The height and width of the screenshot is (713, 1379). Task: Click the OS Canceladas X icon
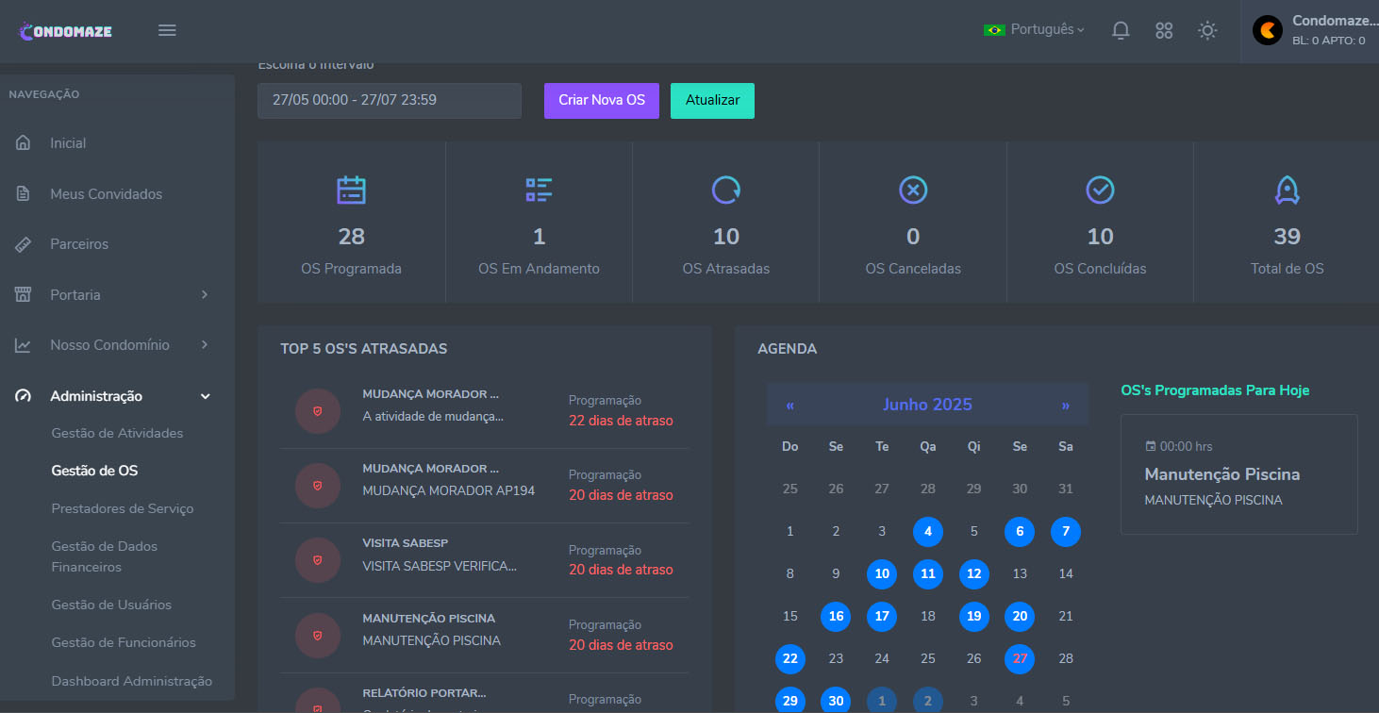pos(912,191)
